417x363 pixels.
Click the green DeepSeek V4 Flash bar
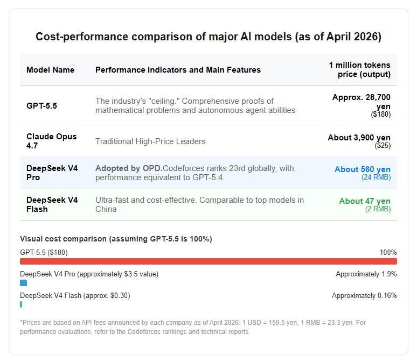(21, 304)
